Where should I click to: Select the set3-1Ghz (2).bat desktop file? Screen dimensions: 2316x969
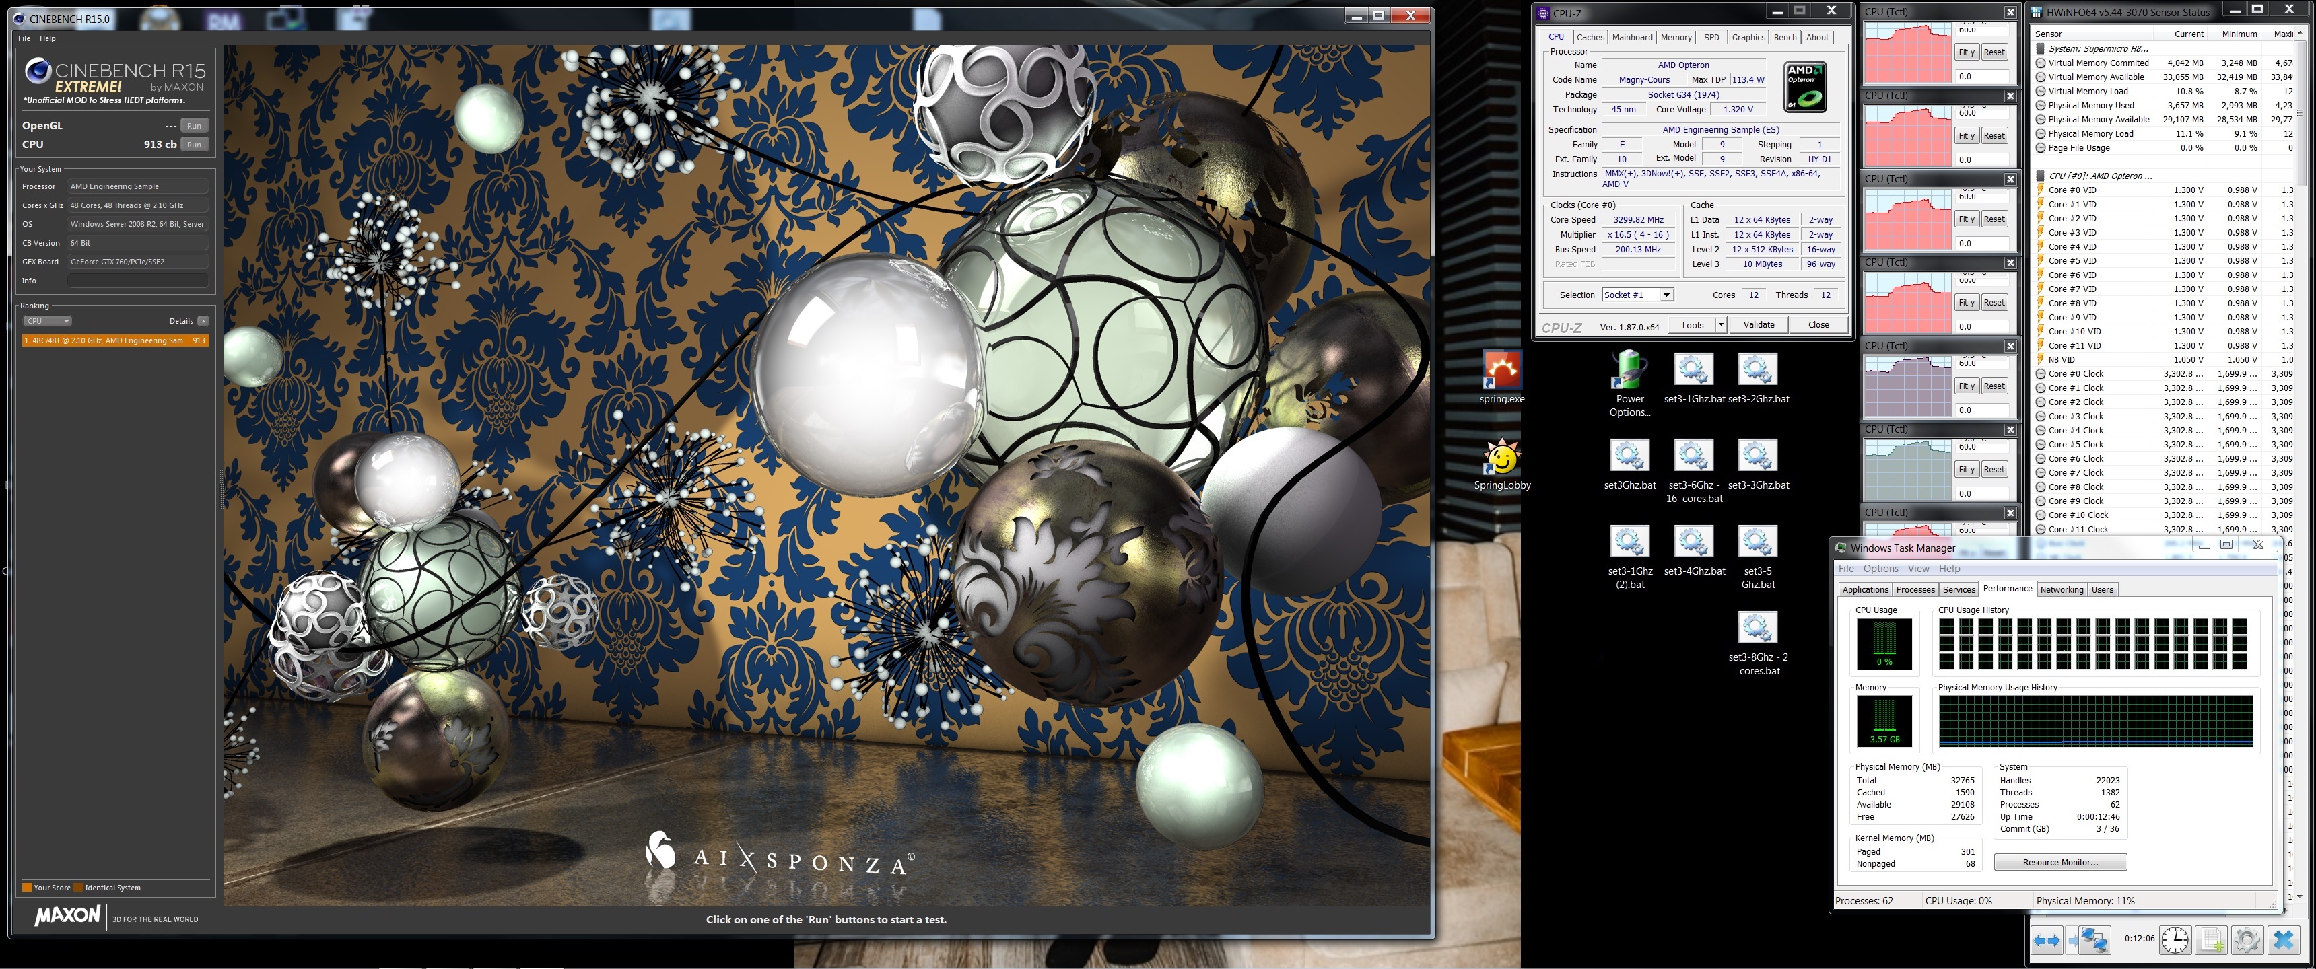pos(1630,557)
